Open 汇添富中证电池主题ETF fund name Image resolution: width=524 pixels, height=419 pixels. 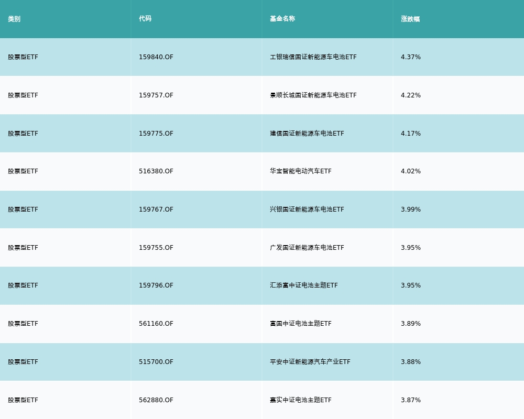303,285
